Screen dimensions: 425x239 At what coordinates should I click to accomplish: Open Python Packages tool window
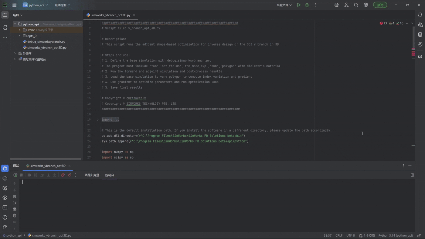tap(5, 188)
